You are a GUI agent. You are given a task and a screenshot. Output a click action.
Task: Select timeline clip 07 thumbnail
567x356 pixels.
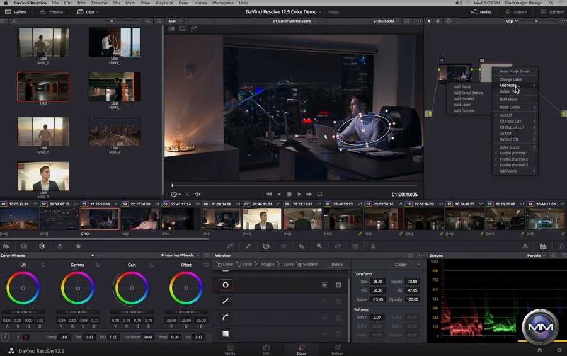point(262,219)
